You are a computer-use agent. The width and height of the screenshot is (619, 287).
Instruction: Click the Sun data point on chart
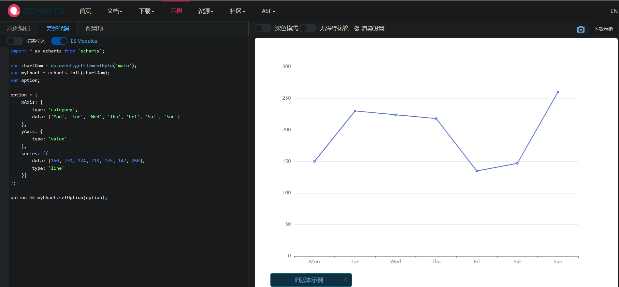[558, 92]
